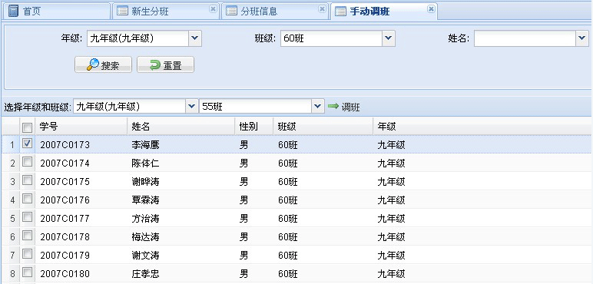Viewport: 593px width, 284px height.
Task: Click the name 梅达涛
Action: point(146,237)
